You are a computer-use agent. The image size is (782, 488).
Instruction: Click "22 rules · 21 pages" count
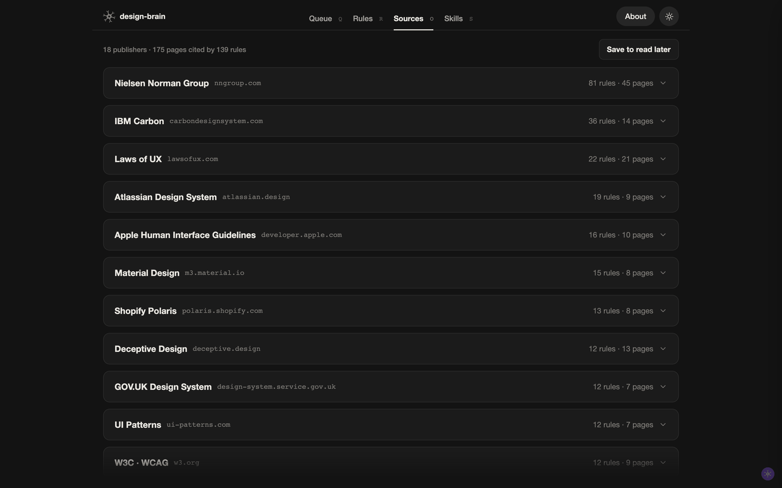[x=621, y=159]
